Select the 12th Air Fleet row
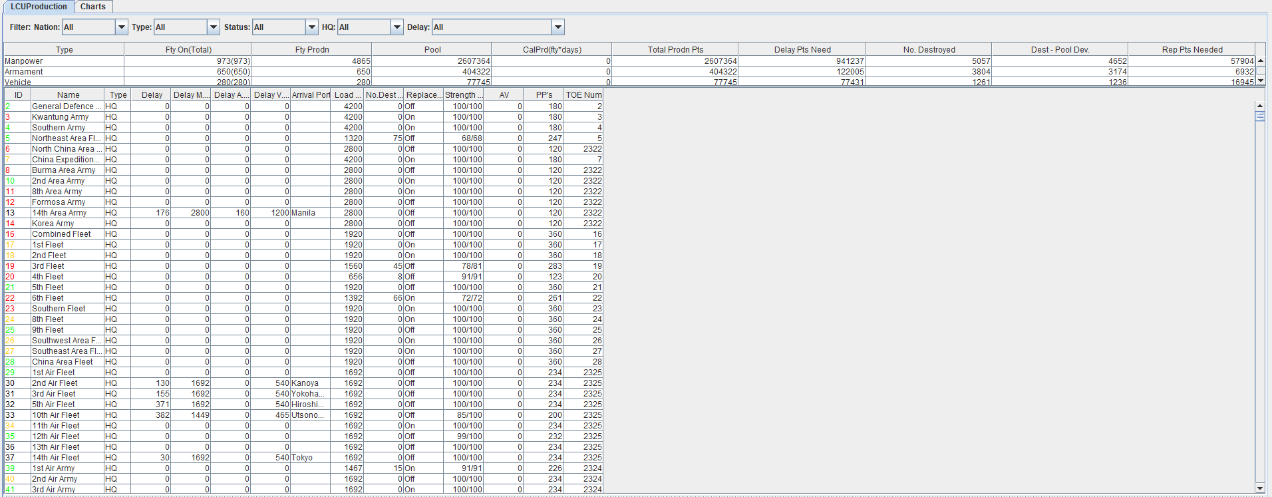The width and height of the screenshot is (1272, 497). click(x=303, y=436)
